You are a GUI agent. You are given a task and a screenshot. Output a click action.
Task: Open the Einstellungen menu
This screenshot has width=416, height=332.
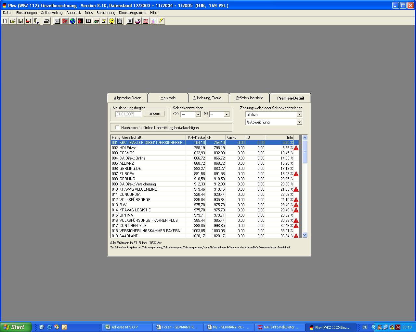tap(27, 13)
